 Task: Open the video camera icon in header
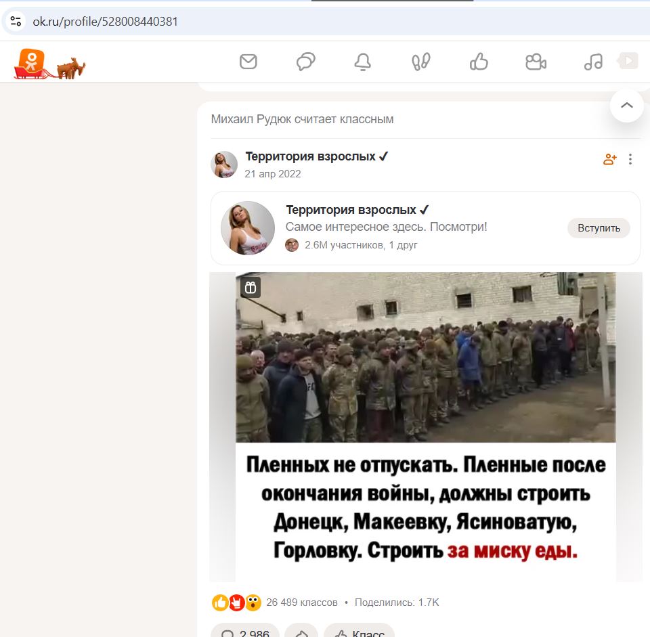point(536,62)
